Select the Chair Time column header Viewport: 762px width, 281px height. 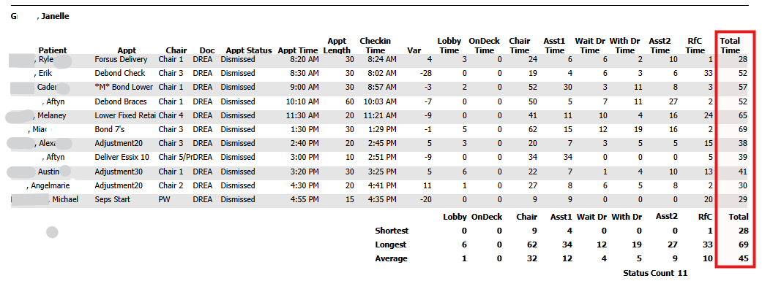[x=520, y=45]
